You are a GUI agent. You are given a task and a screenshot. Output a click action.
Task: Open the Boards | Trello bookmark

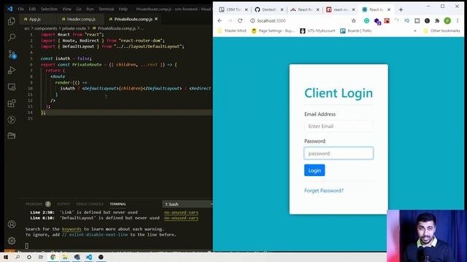(356, 31)
